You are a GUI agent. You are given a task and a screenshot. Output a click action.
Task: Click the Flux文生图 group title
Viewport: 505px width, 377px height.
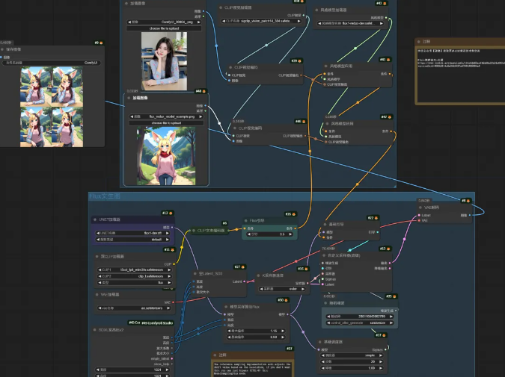104,196
